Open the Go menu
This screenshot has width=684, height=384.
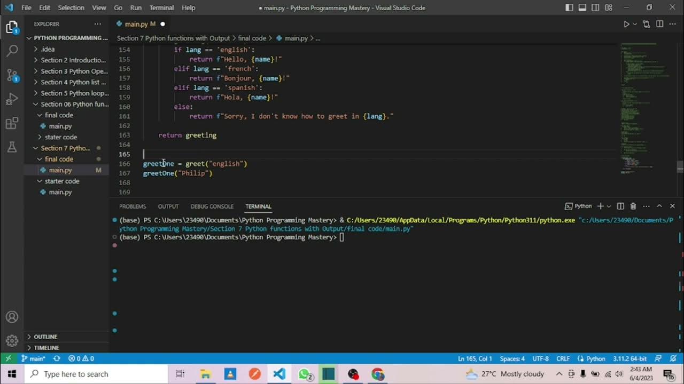(118, 7)
